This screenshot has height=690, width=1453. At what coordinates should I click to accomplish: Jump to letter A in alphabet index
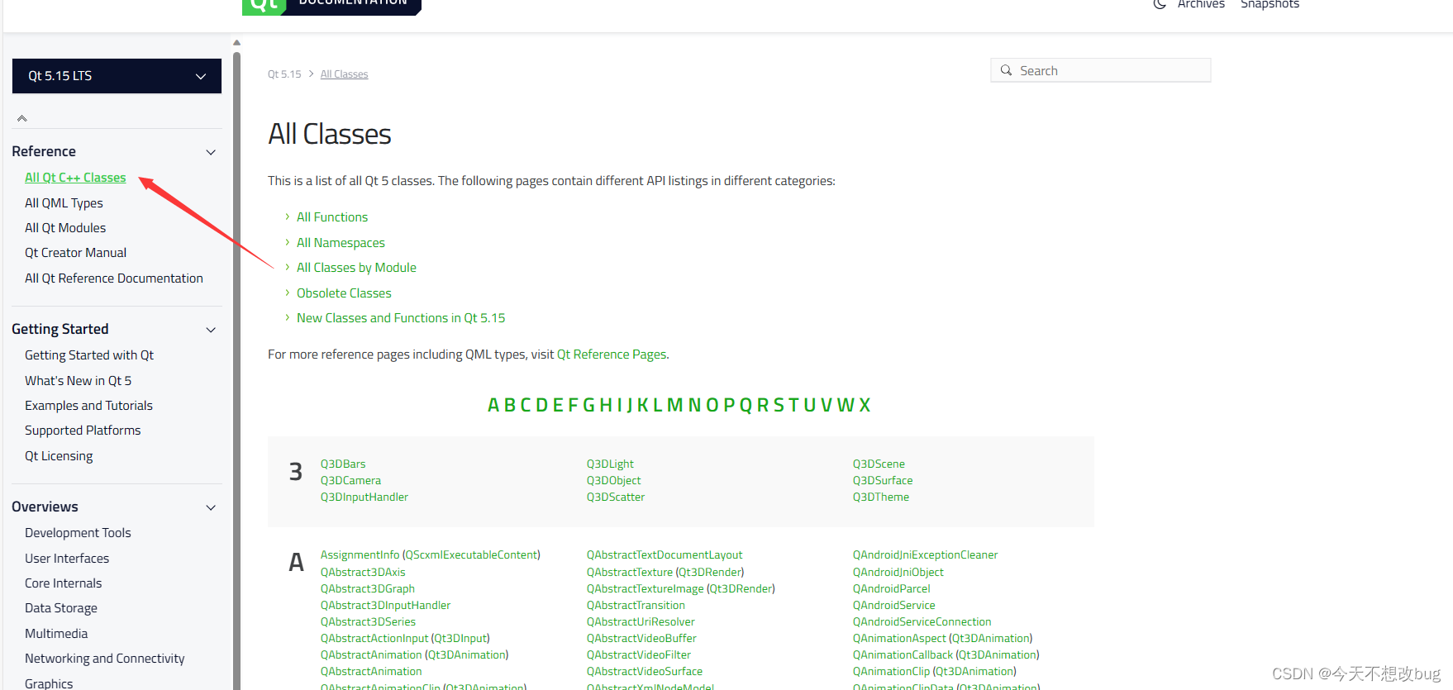pos(493,405)
